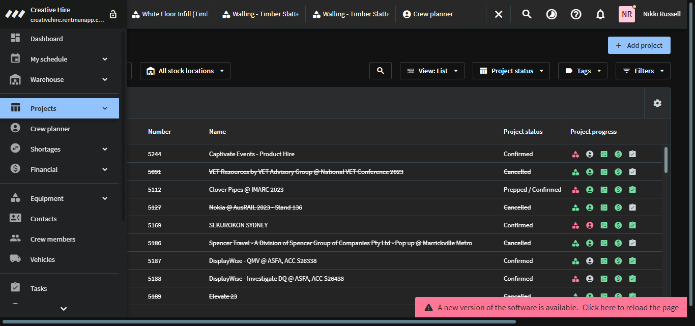Screen dimensions: 695x326
Task: Open project Clover Pipes @ IMARC 2023
Action: coord(246,190)
